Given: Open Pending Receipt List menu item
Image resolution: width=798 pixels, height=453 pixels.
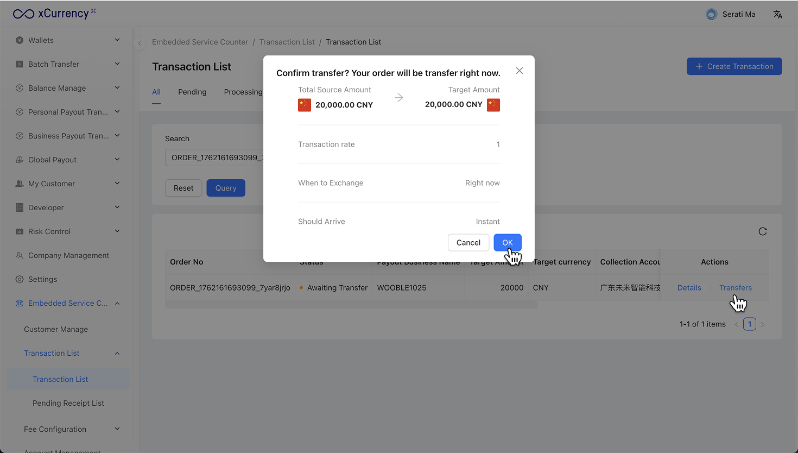Looking at the screenshot, I should (68, 403).
